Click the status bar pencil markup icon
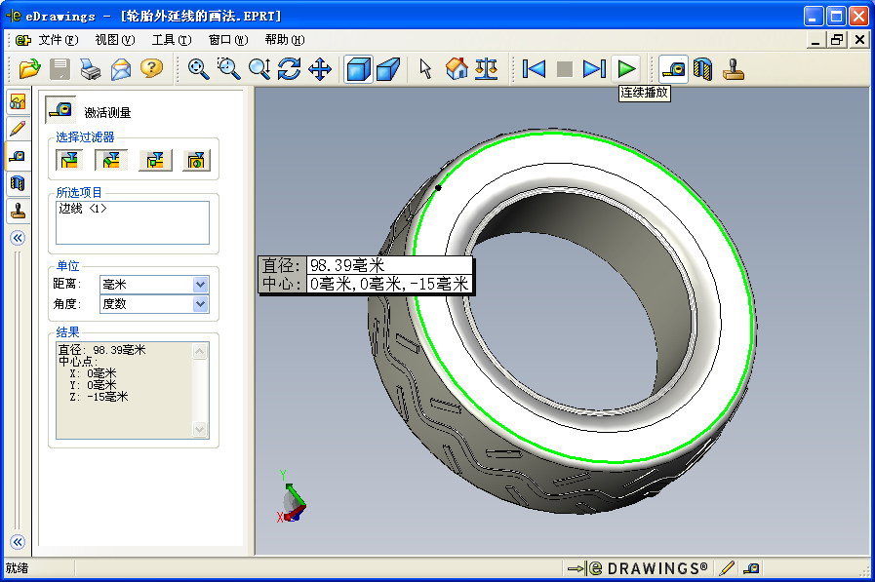The image size is (875, 582). click(727, 568)
